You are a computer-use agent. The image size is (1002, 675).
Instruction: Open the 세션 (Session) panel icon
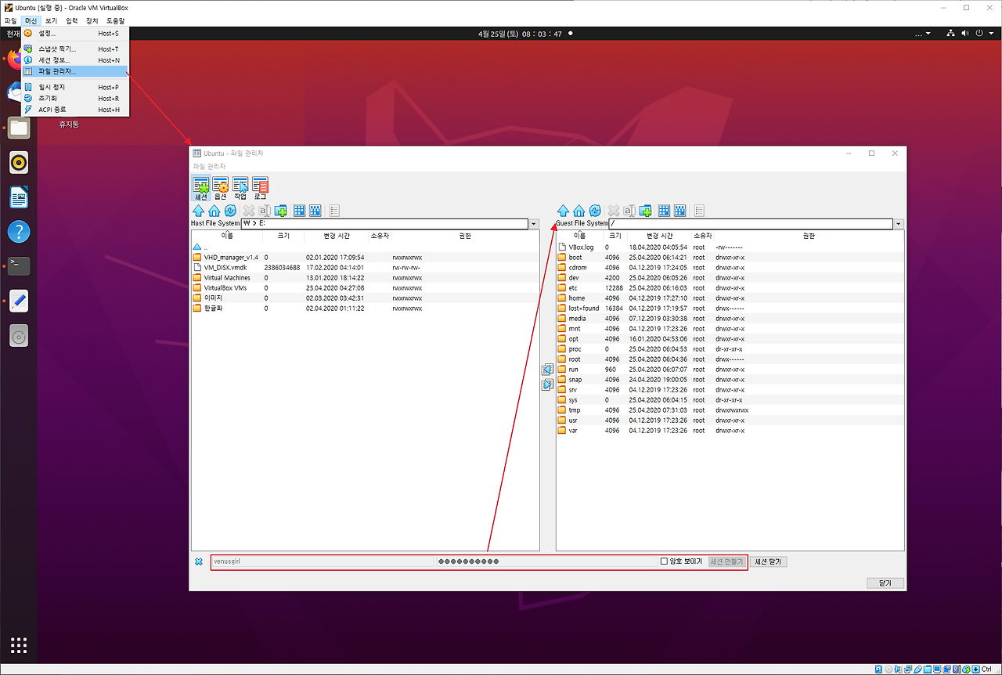pos(200,189)
